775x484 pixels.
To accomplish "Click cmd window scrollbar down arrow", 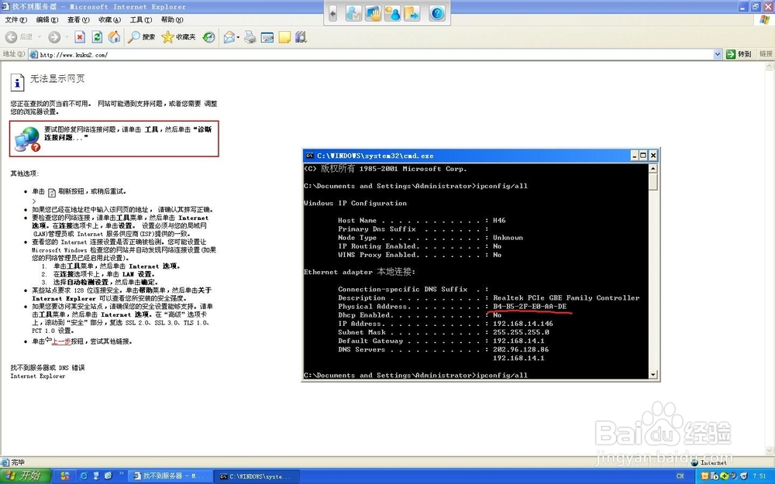I will pyautogui.click(x=653, y=374).
